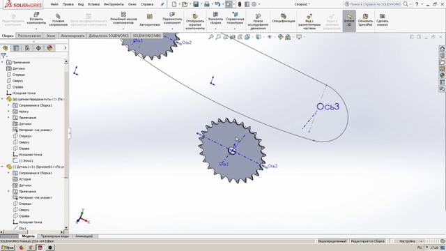The image size is (446, 251).
Task: Open Справочная геометрия dropdown arrow
Action: tap(235, 29)
